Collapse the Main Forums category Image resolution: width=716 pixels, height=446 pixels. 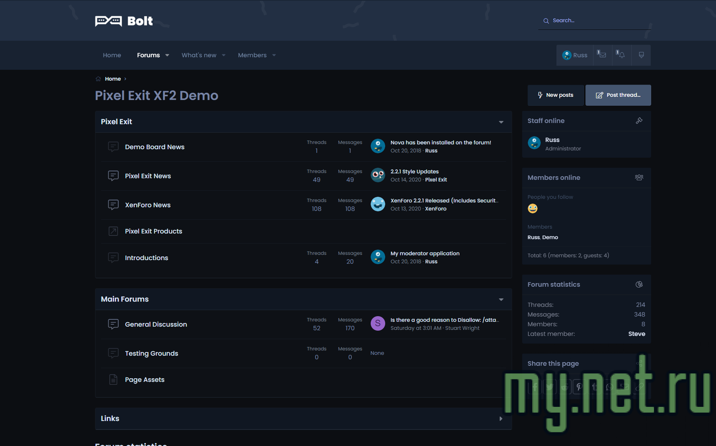point(501,299)
